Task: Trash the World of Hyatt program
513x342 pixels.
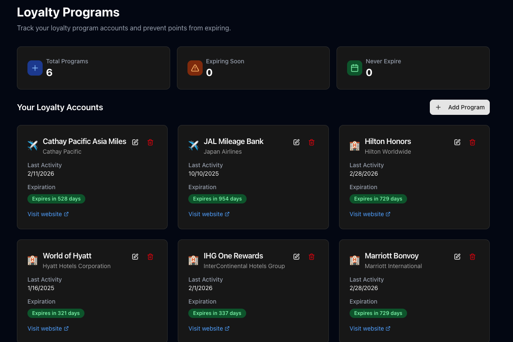Action: coord(150,257)
